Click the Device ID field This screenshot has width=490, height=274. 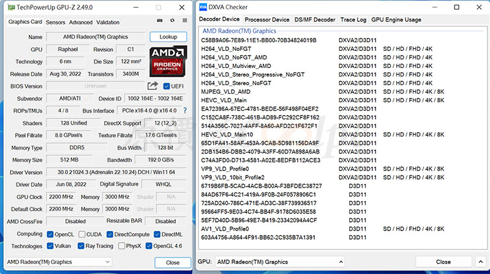tap(156, 98)
